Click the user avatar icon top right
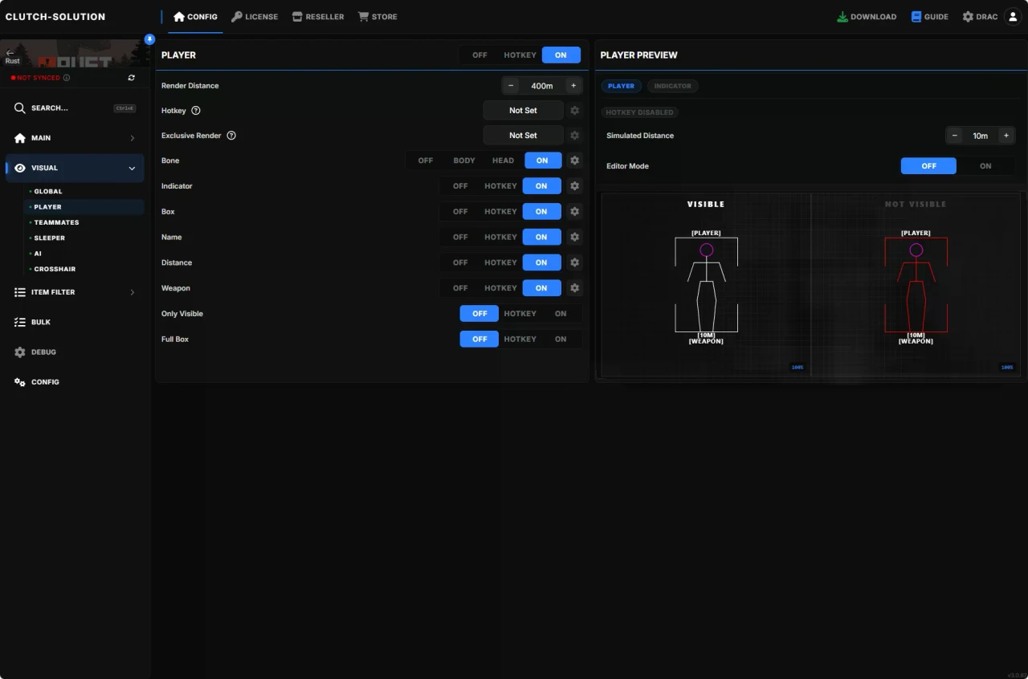The width and height of the screenshot is (1028, 679). coord(1012,17)
